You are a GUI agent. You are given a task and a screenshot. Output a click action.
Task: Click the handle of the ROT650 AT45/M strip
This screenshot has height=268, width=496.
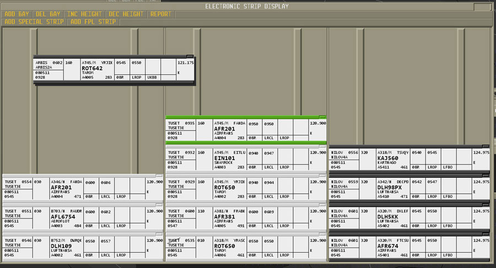322,176
